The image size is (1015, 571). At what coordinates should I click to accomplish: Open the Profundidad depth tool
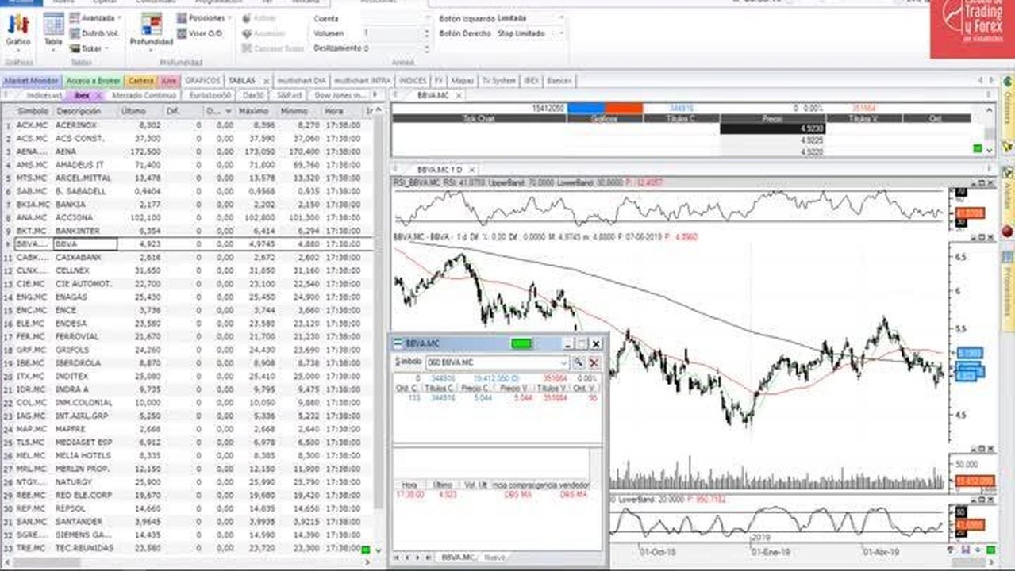151,31
